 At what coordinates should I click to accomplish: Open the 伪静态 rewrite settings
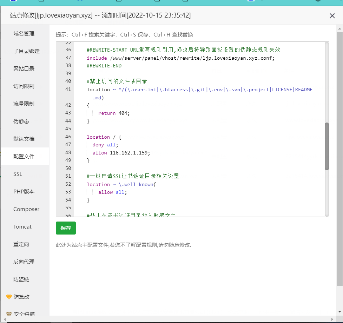click(x=21, y=121)
